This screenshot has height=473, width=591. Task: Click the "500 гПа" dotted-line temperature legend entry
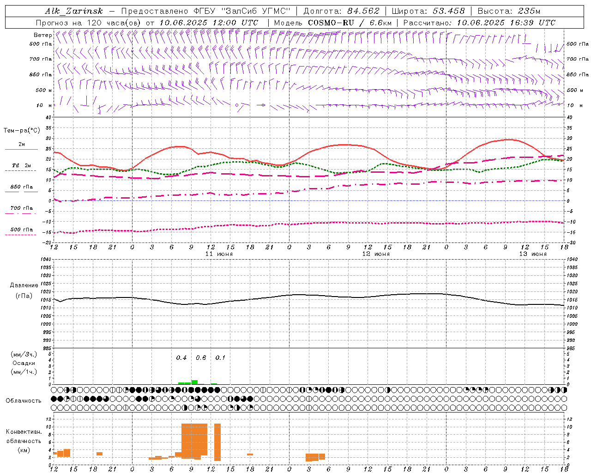click(21, 229)
